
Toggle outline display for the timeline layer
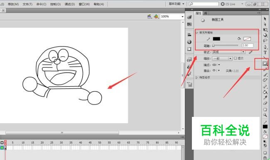coord(2,148)
